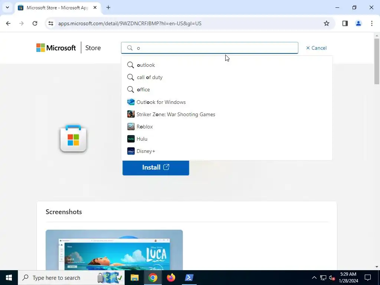Image resolution: width=380 pixels, height=285 pixels.
Task: Open the browser side panel
Action: (x=345, y=23)
